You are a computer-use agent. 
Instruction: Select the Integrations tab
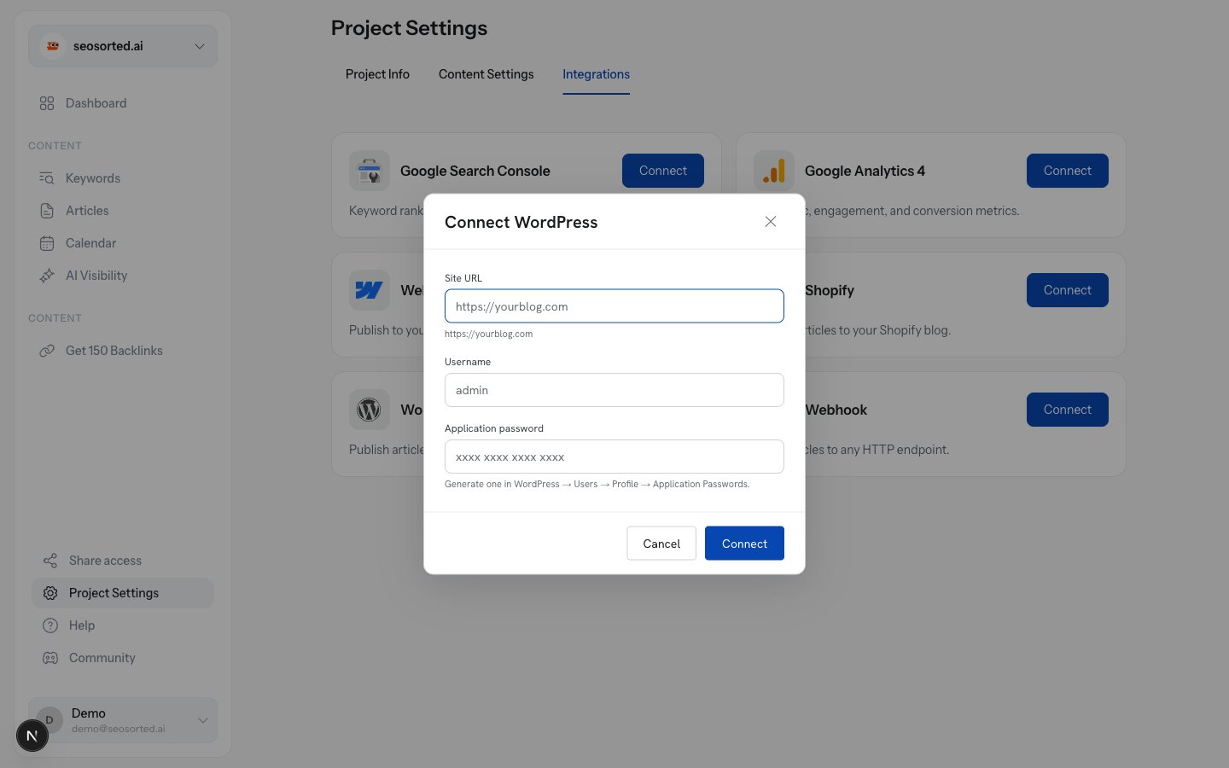(596, 74)
